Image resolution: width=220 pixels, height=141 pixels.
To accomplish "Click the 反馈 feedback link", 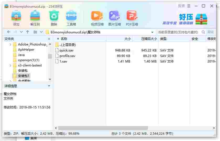I will point(181,6).
